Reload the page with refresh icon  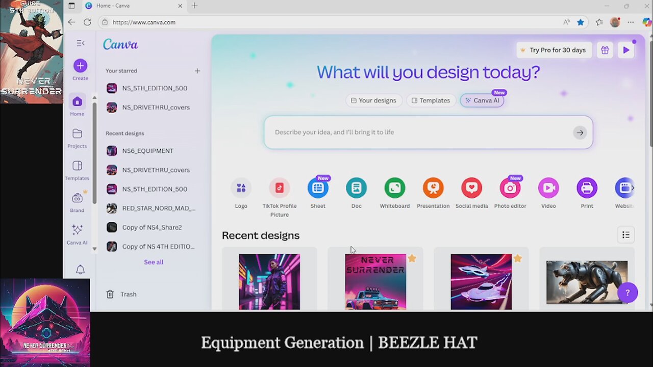tap(87, 22)
